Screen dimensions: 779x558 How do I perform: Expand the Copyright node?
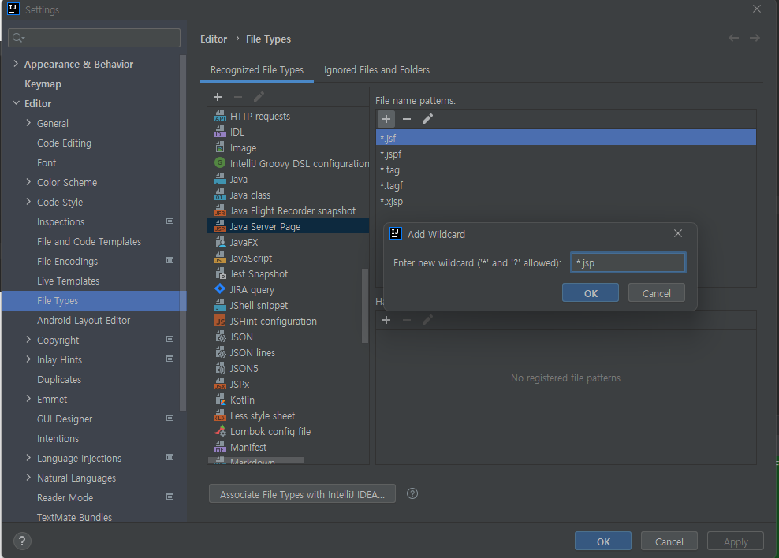[x=28, y=340]
